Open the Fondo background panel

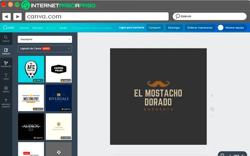(6, 89)
